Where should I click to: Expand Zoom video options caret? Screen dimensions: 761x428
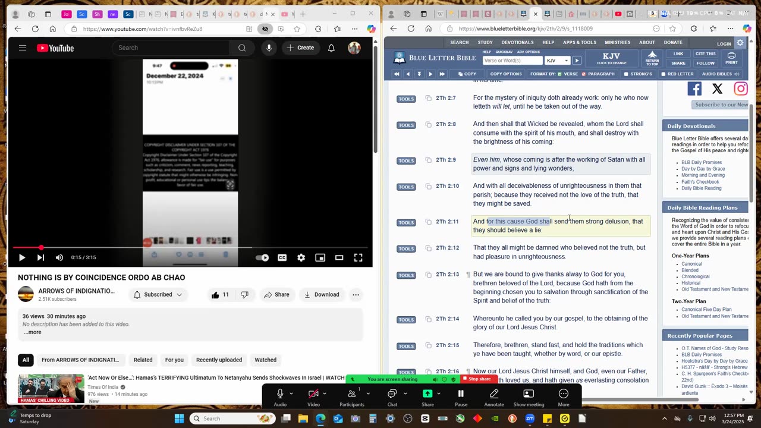tap(324, 394)
